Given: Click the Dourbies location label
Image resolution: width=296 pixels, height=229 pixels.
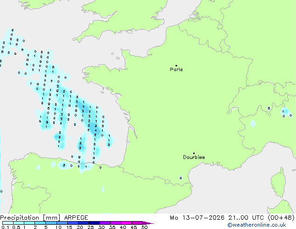Looking at the screenshot, I should 194,157.
